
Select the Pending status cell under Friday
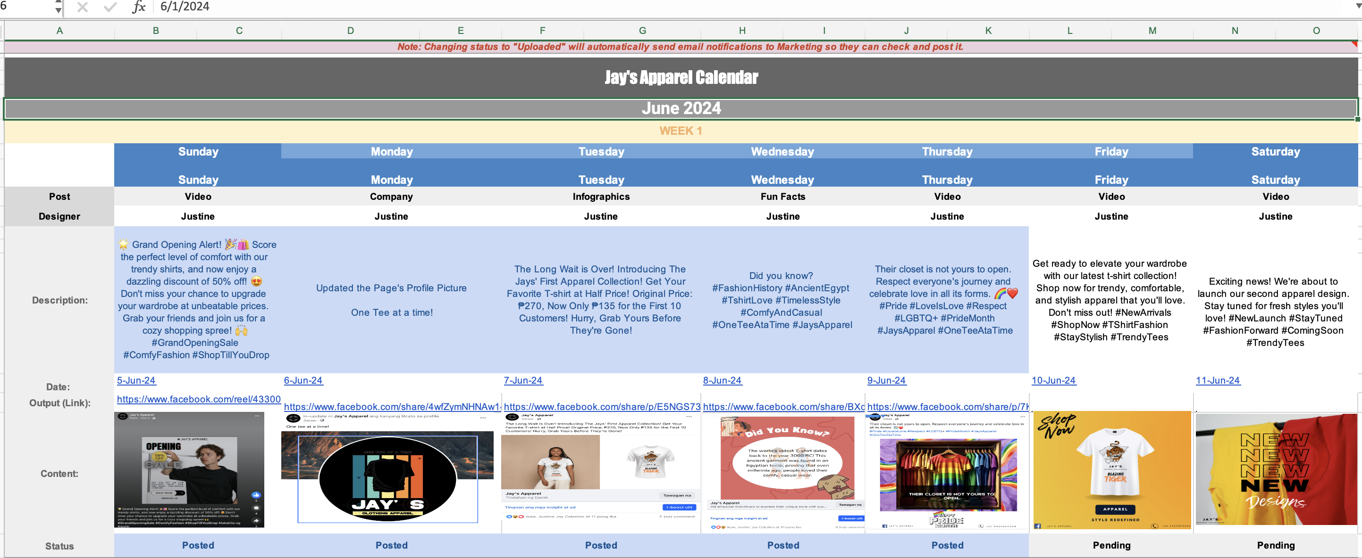click(x=1111, y=545)
